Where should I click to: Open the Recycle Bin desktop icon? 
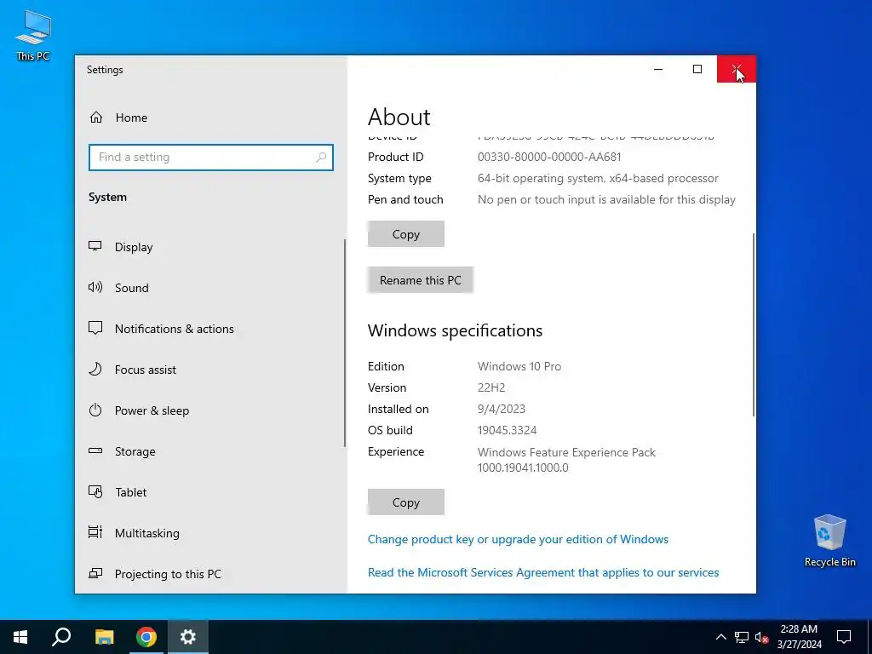829,541
